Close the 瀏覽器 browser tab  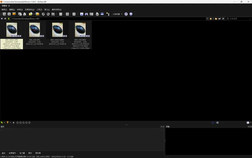(x=9, y=6)
